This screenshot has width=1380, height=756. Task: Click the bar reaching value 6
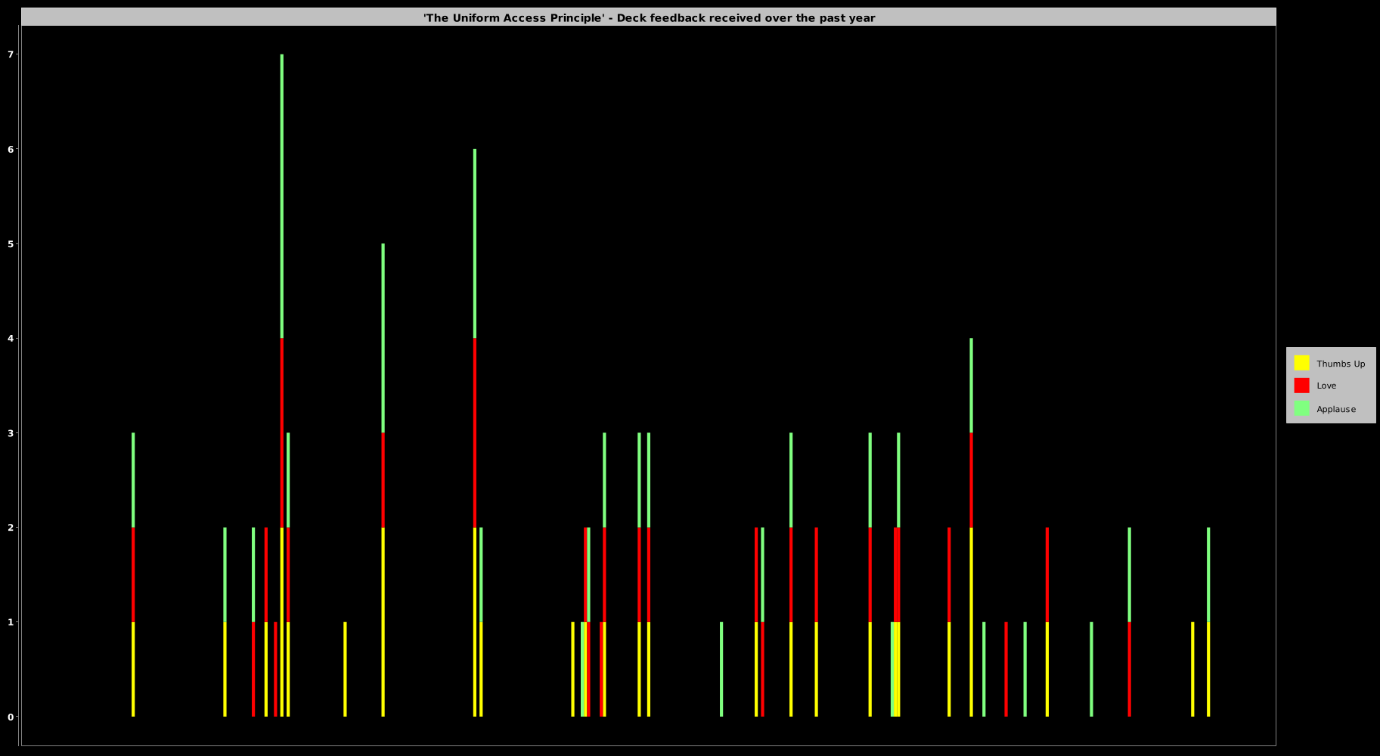tap(475, 432)
